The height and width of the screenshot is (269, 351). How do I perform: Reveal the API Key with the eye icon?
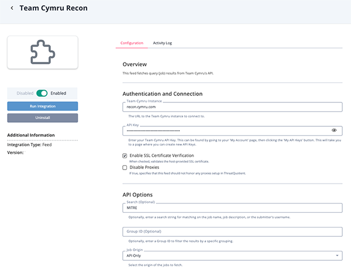(x=334, y=130)
